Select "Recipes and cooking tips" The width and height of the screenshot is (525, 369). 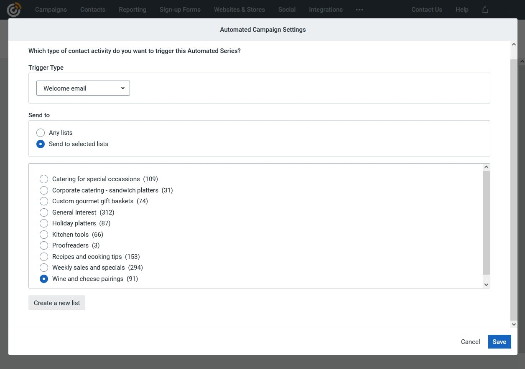coord(44,256)
